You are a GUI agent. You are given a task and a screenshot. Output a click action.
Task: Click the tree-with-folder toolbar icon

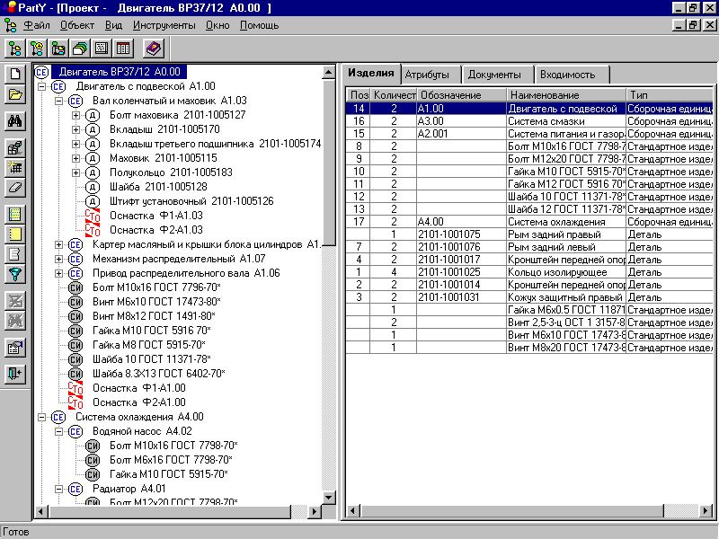click(x=58, y=49)
